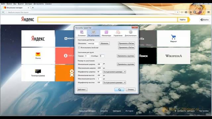Viewport: 212px width, 119px height.
Task: Click the Минимальная высота value field
Action: [99, 75]
